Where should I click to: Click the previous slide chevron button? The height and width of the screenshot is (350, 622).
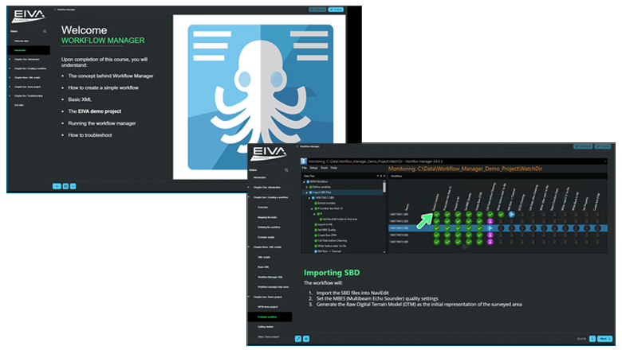[592, 339]
